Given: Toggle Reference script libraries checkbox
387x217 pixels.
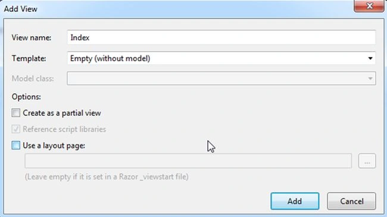Looking at the screenshot, I should click(16, 129).
